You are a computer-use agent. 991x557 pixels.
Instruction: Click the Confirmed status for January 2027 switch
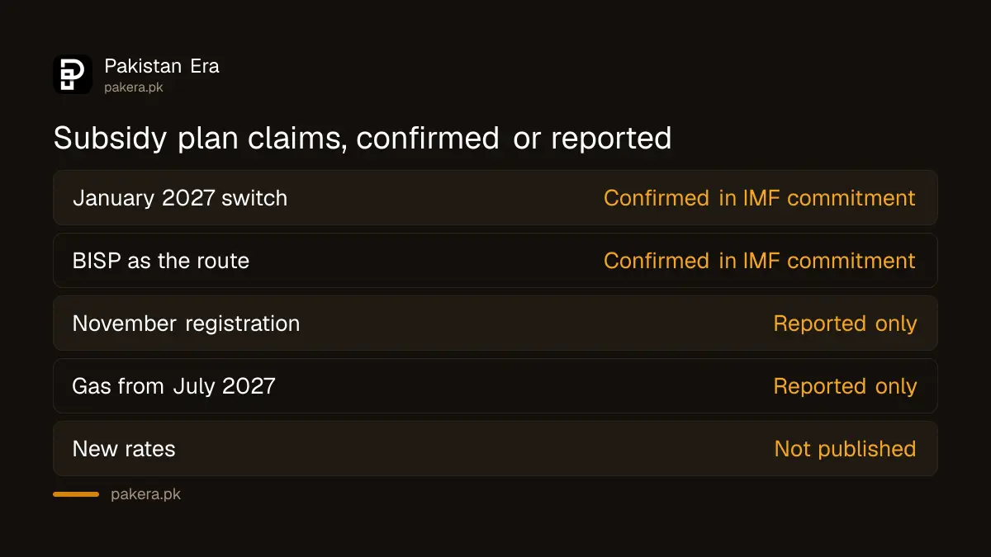(x=760, y=198)
